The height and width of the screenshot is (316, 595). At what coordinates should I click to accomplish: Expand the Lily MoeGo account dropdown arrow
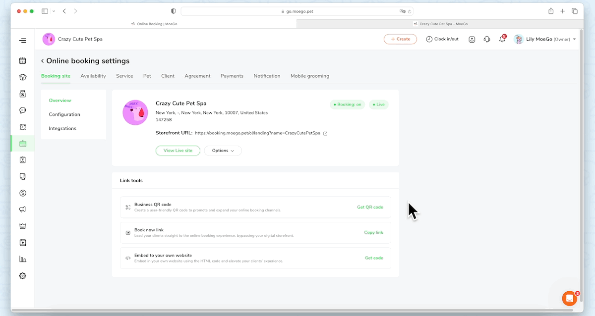(x=574, y=39)
